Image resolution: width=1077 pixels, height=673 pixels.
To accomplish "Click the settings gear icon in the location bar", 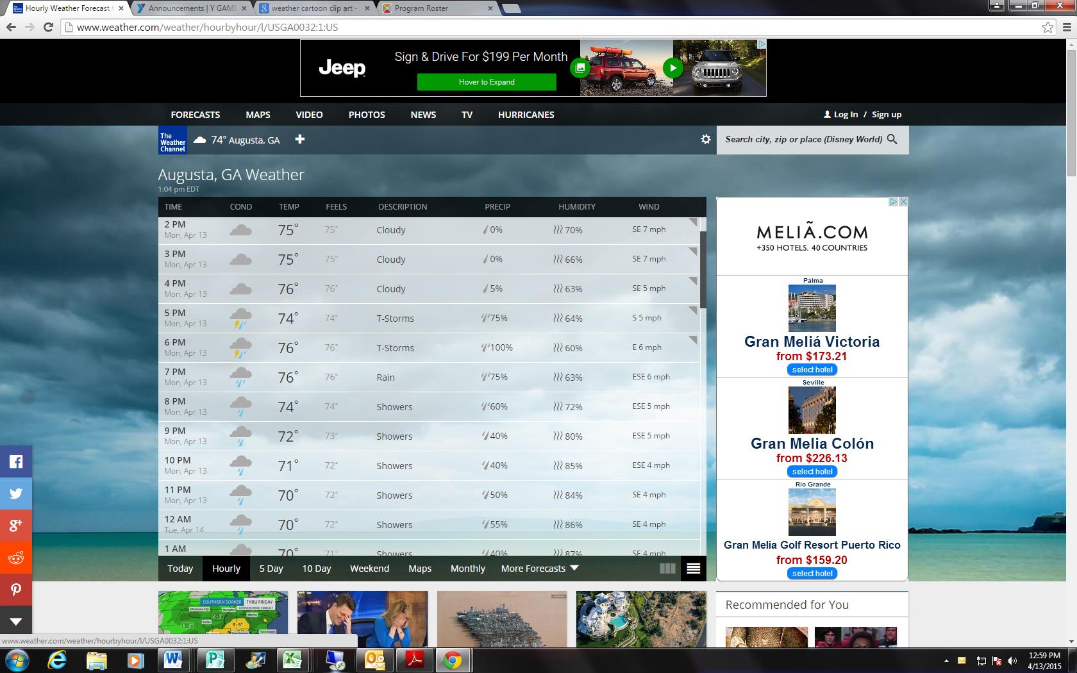I will (706, 139).
